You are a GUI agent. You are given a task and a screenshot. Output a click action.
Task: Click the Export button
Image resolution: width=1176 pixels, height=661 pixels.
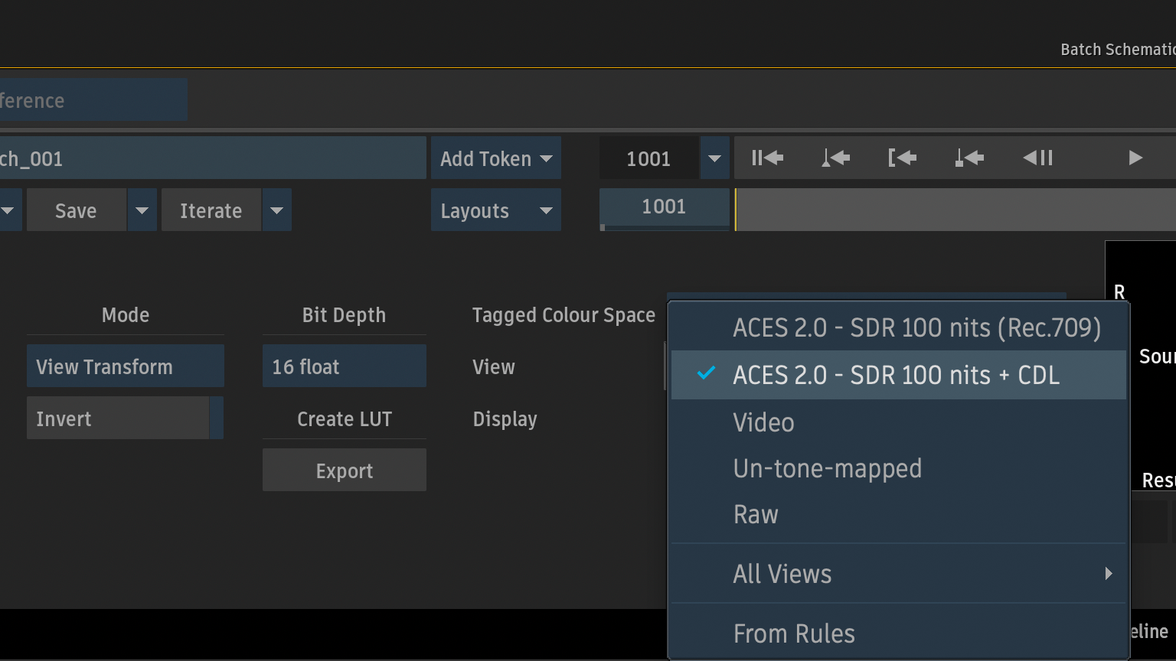click(x=344, y=471)
